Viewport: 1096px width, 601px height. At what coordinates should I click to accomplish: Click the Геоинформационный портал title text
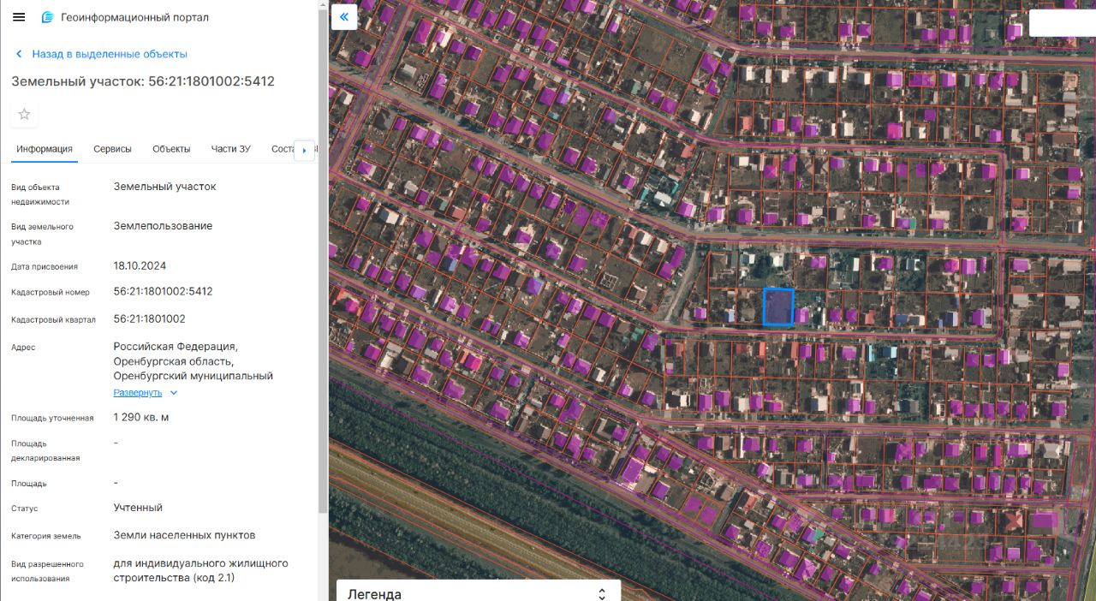134,17
